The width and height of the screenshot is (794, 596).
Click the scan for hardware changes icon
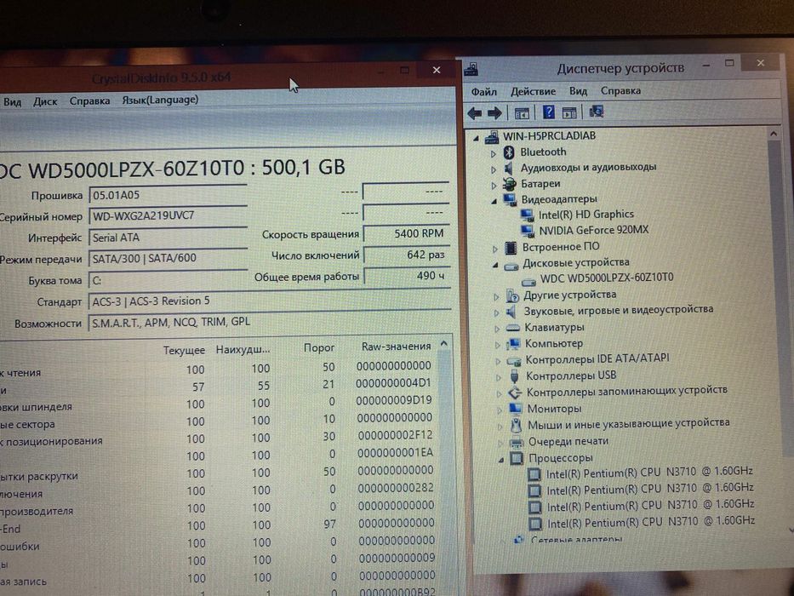click(596, 112)
